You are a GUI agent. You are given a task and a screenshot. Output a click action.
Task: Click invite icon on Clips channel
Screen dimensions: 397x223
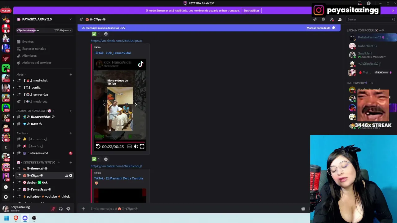tap(66, 176)
